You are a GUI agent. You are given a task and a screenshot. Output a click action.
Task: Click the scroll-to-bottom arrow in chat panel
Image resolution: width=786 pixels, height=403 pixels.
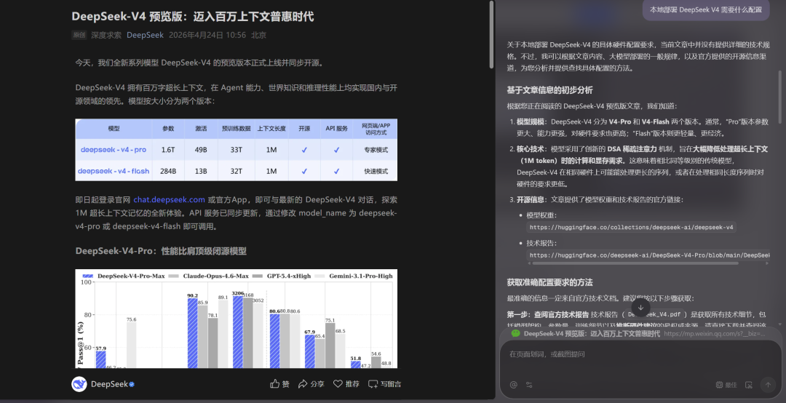(x=640, y=307)
